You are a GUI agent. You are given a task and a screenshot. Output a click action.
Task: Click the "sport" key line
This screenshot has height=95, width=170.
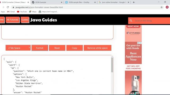tap(14, 65)
